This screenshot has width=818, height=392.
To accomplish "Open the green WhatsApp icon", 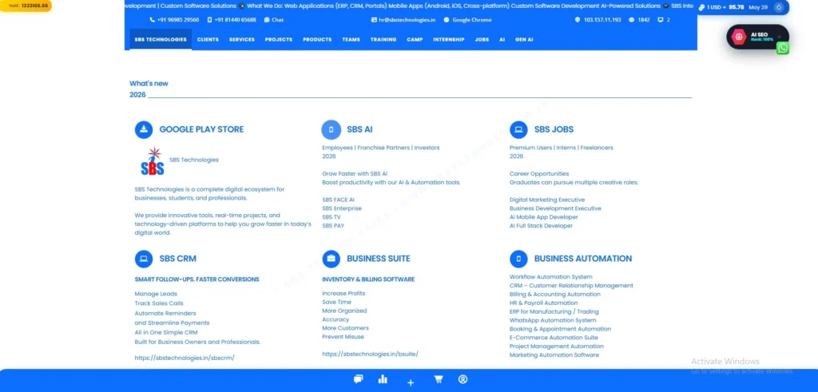I will 783,48.
